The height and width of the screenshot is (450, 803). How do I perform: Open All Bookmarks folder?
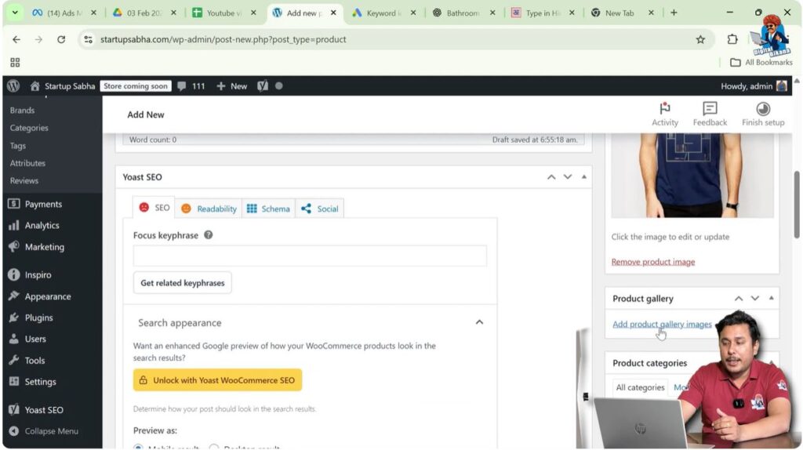click(x=761, y=63)
